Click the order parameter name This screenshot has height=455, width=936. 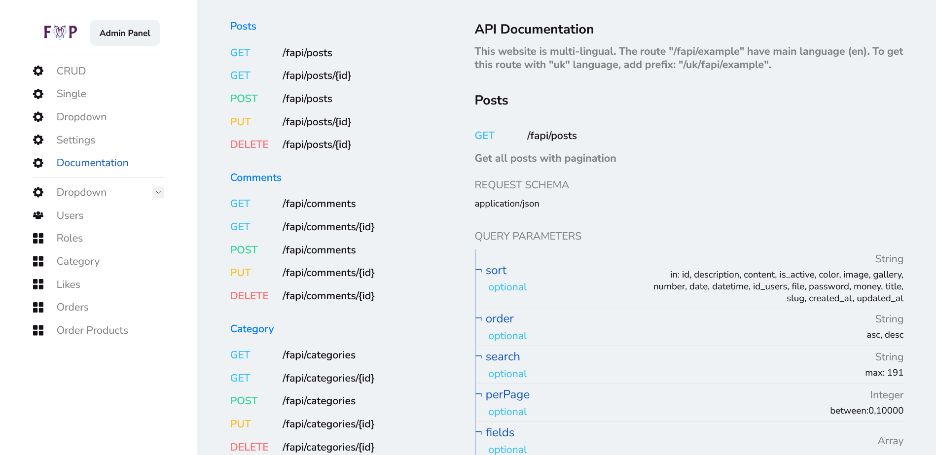pos(500,318)
